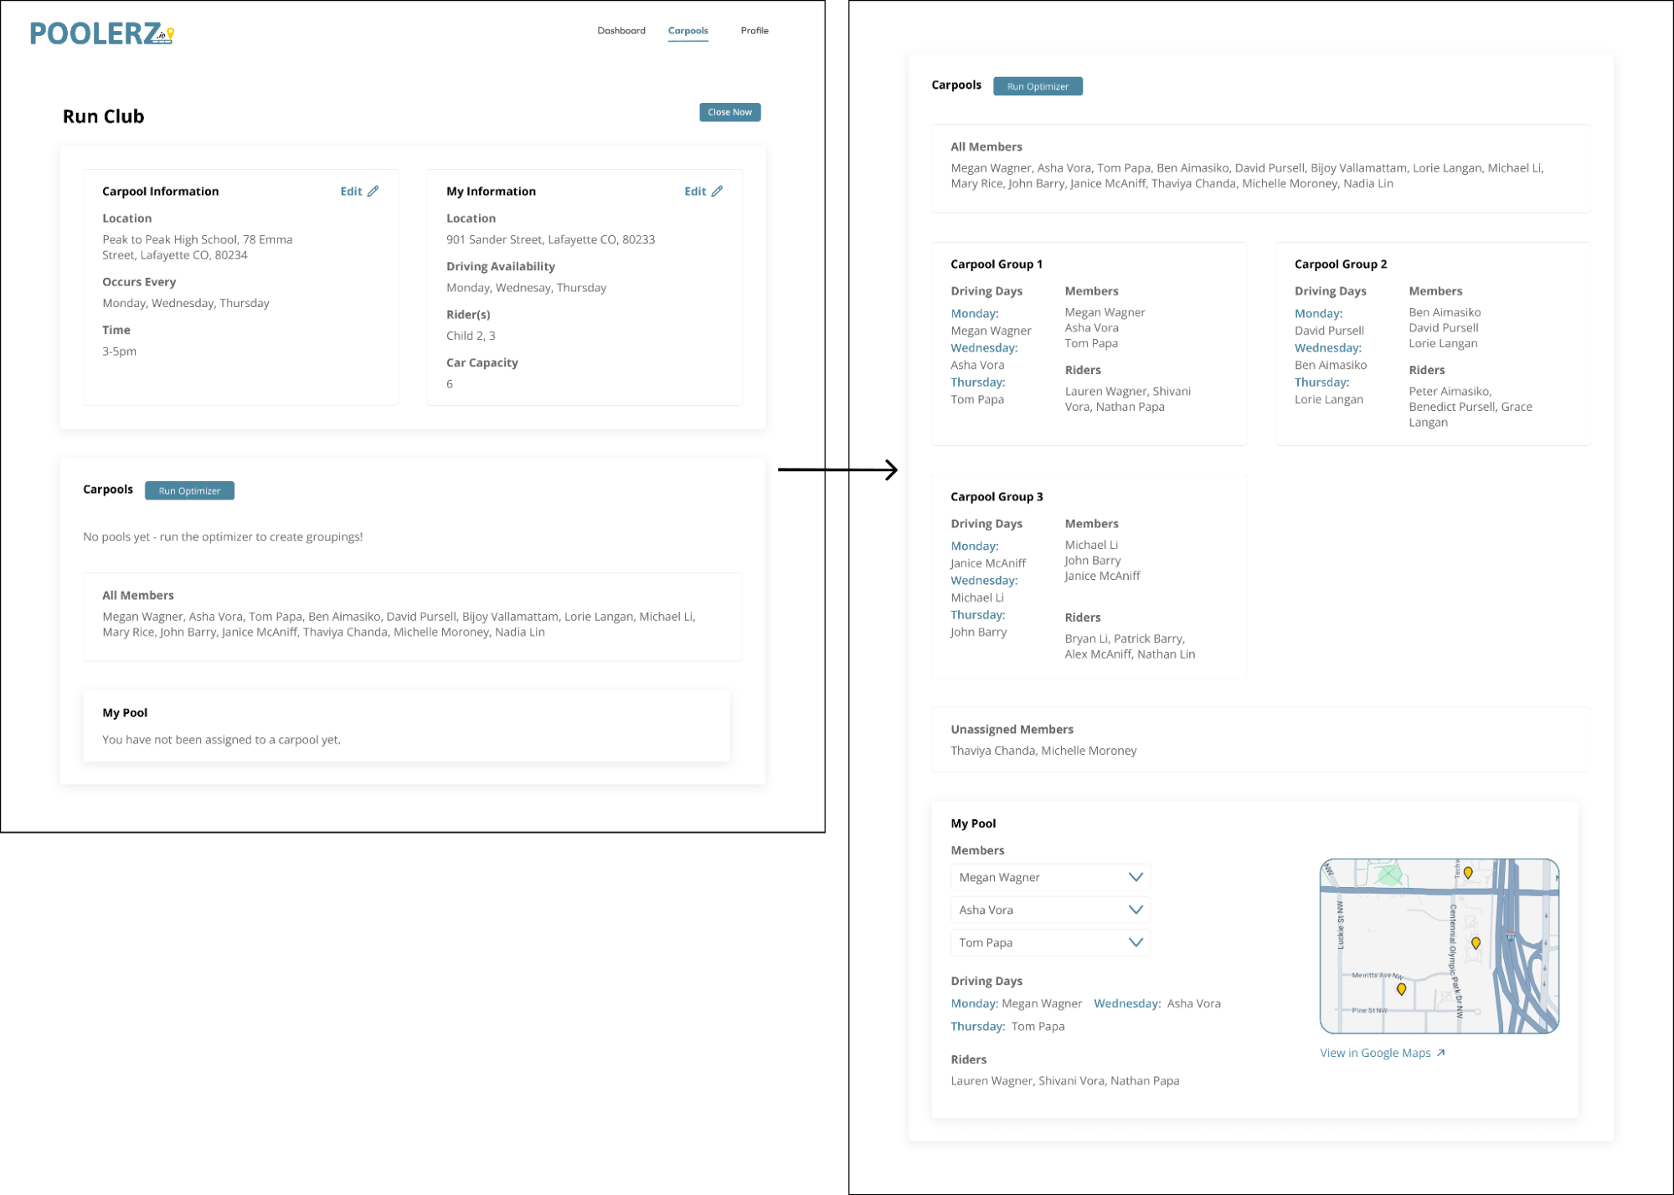This screenshot has width=1674, height=1195.
Task: Click the middle yellow map pin
Action: coord(1476,943)
